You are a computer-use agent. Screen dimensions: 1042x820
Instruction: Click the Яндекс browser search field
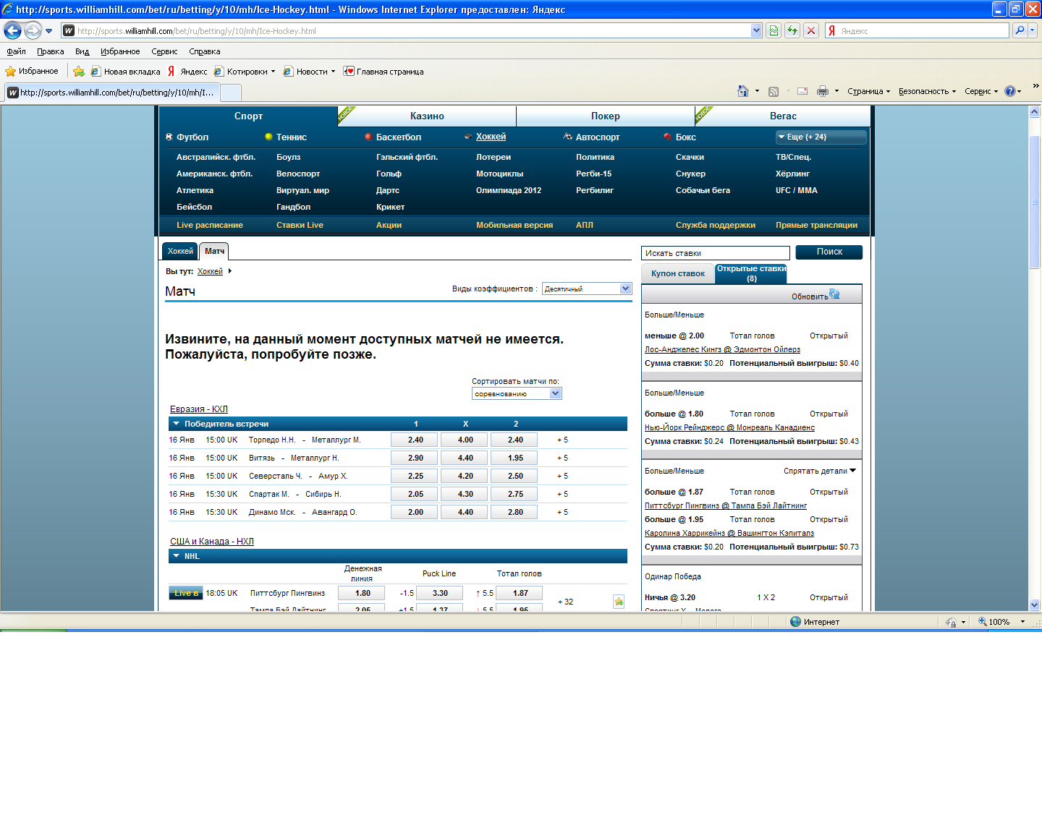(923, 30)
